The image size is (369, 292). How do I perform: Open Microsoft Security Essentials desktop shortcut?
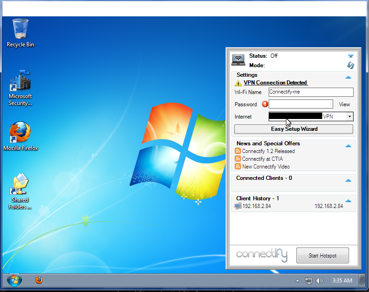click(20, 88)
